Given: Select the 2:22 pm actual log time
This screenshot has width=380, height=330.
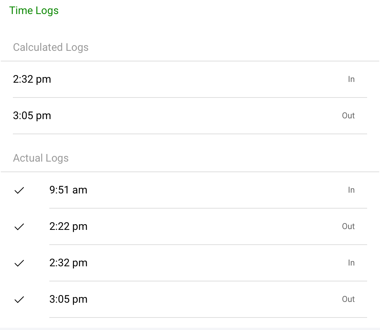Looking at the screenshot, I should tap(68, 226).
